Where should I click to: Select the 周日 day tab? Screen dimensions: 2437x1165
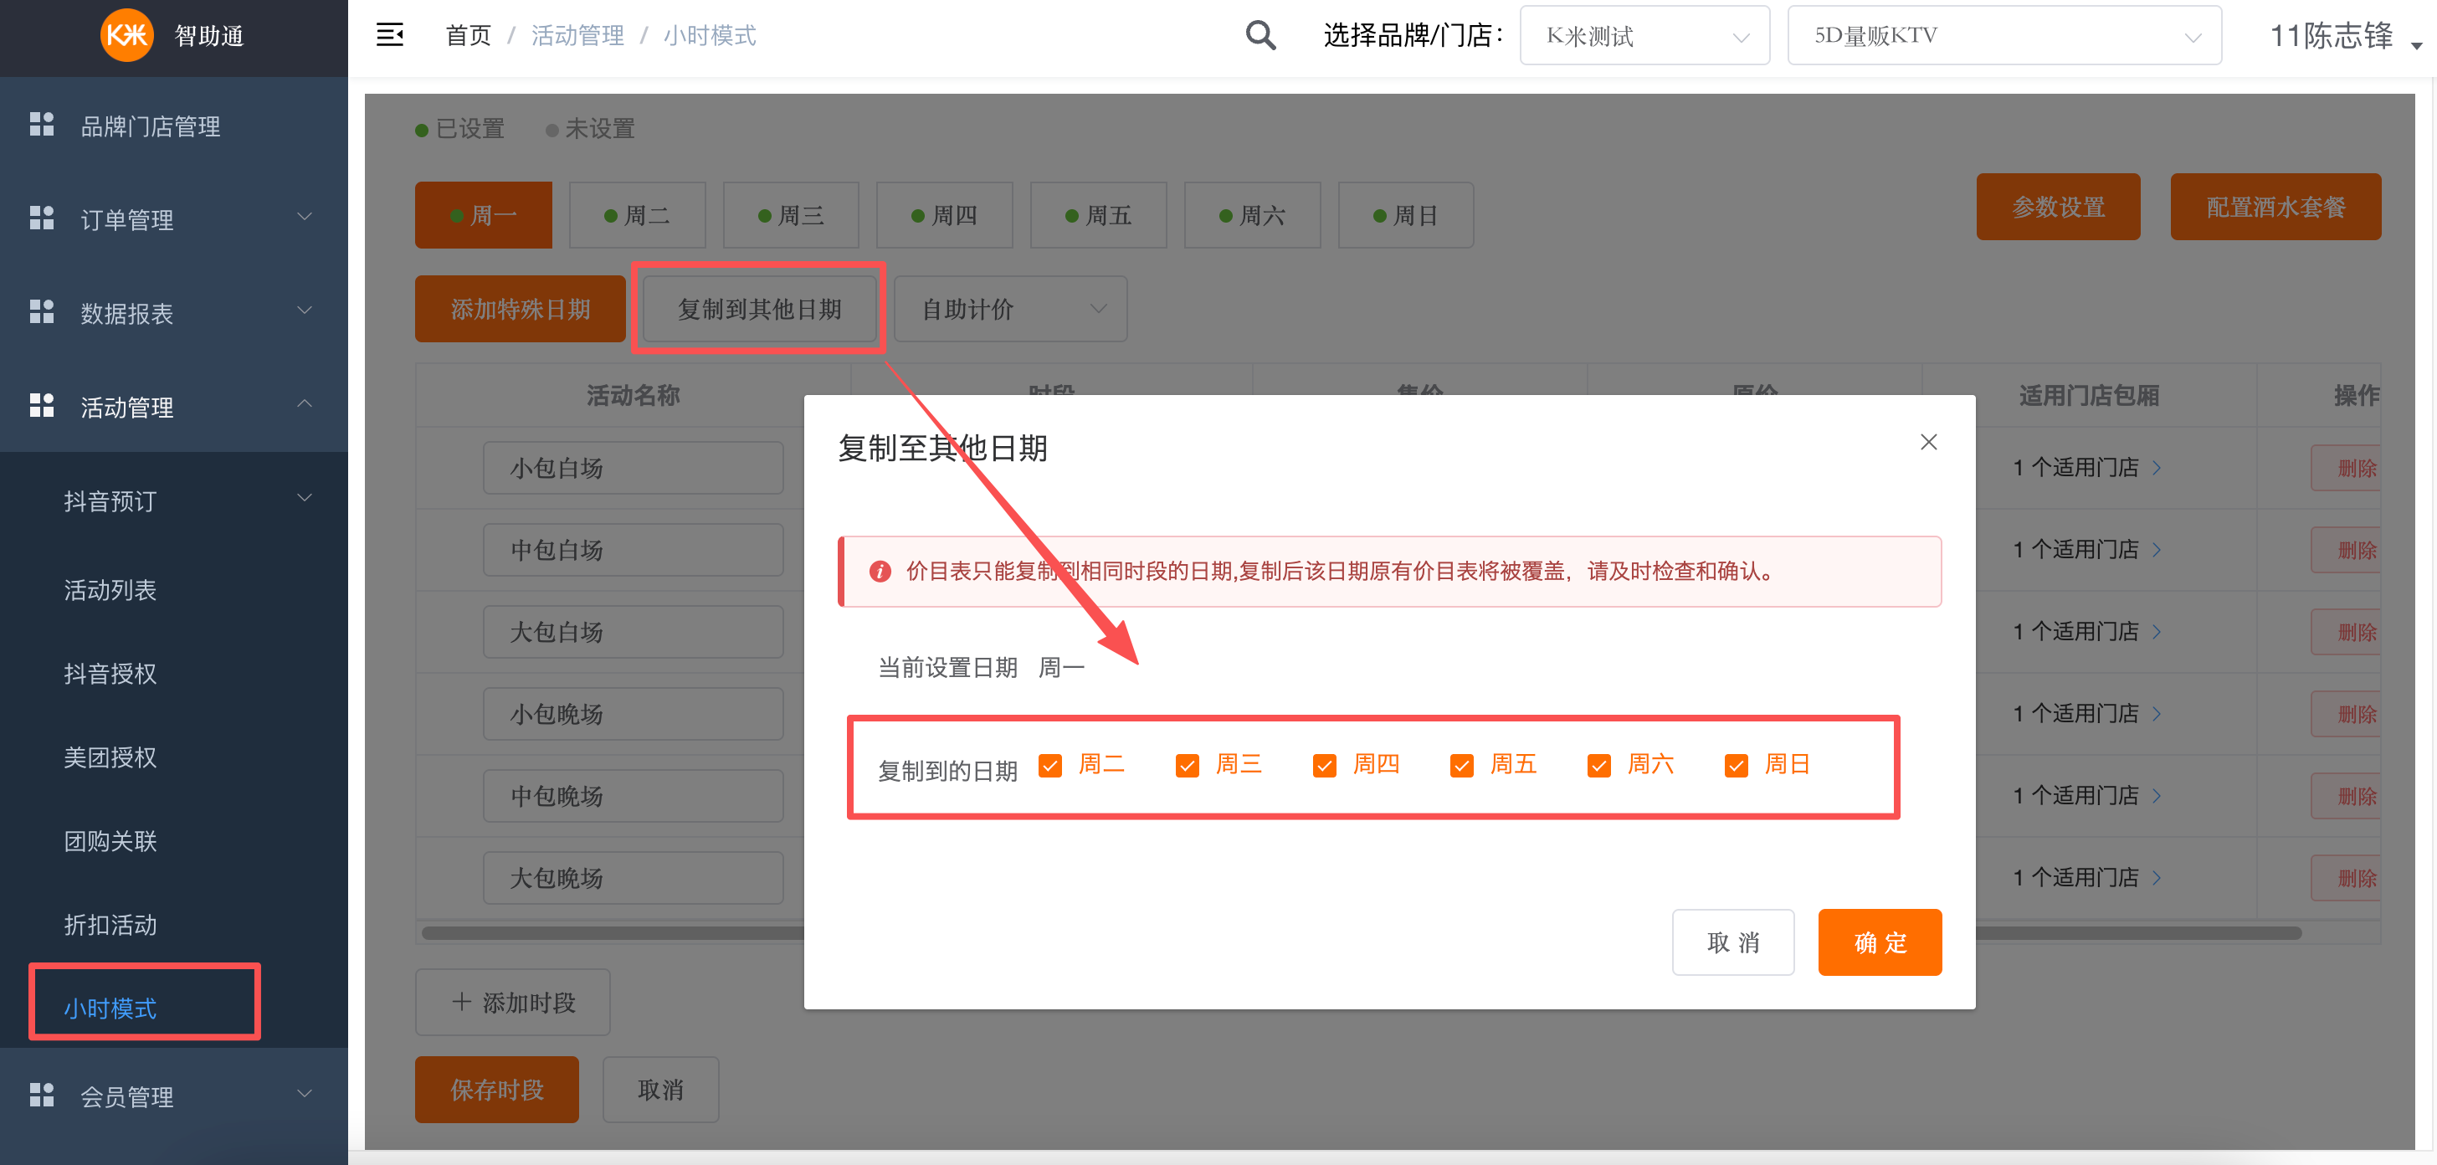point(1406,215)
